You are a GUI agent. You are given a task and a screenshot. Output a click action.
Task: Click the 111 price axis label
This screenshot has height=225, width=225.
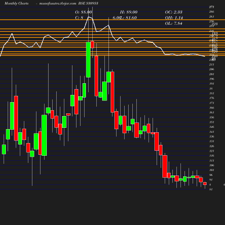pyautogui.click(x=211, y=161)
